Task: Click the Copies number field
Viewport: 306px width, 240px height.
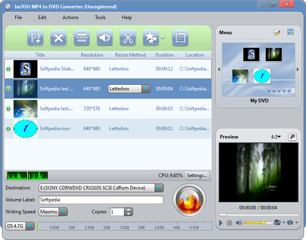Action: 117,212
